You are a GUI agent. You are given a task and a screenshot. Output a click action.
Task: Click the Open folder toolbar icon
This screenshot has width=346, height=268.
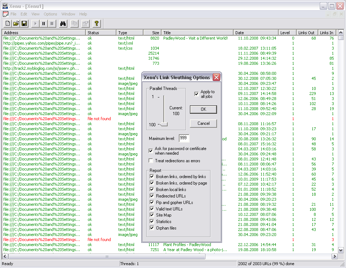coord(16,24)
